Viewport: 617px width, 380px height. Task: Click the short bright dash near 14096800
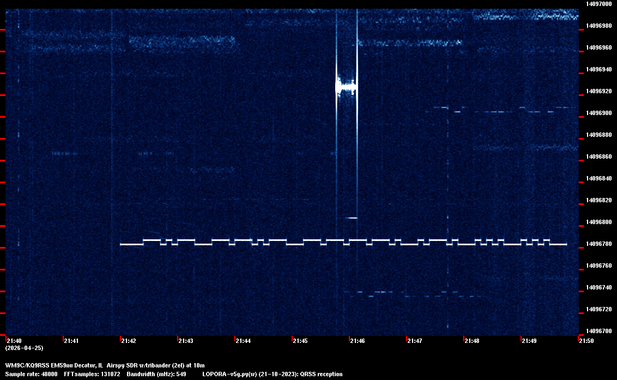[x=352, y=218]
